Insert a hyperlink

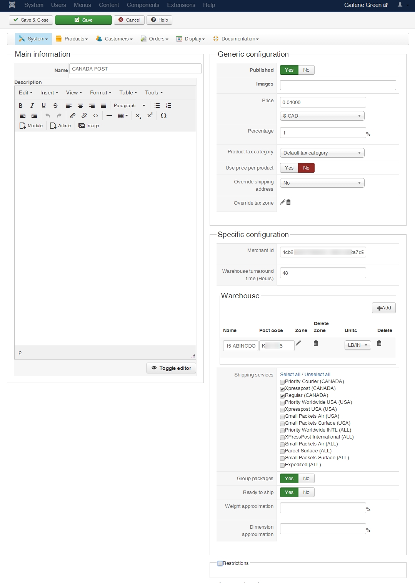click(x=73, y=116)
